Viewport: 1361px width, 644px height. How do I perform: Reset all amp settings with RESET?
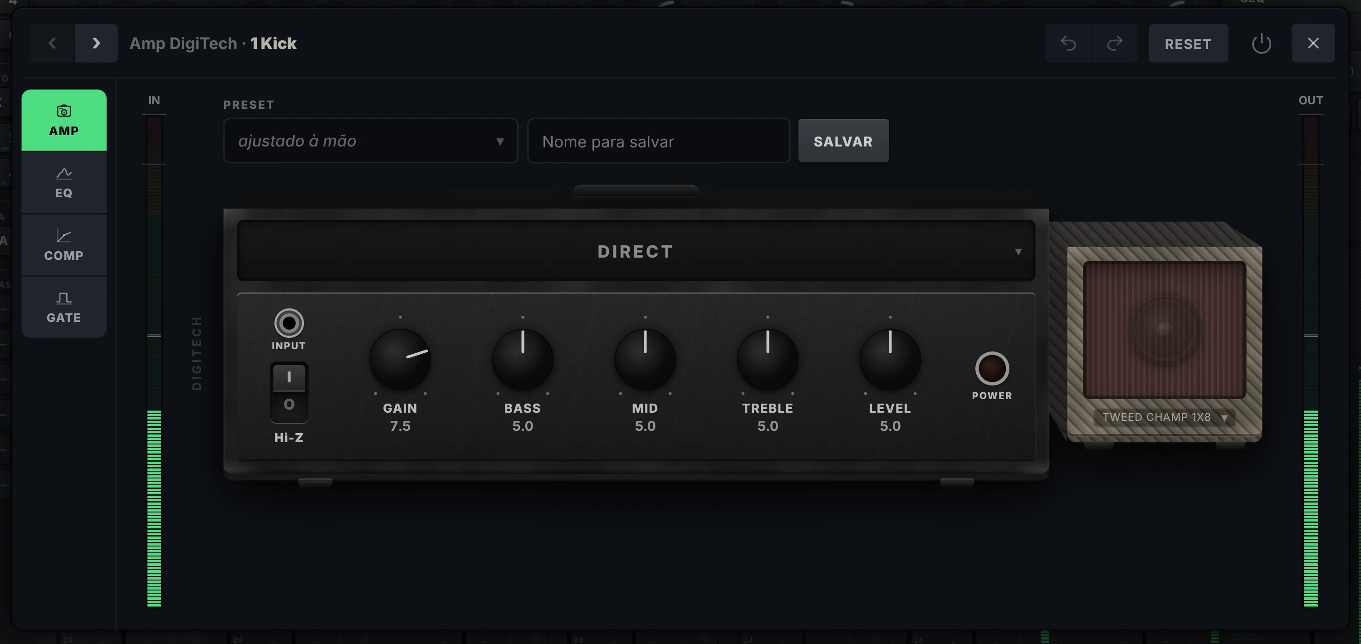(1188, 44)
